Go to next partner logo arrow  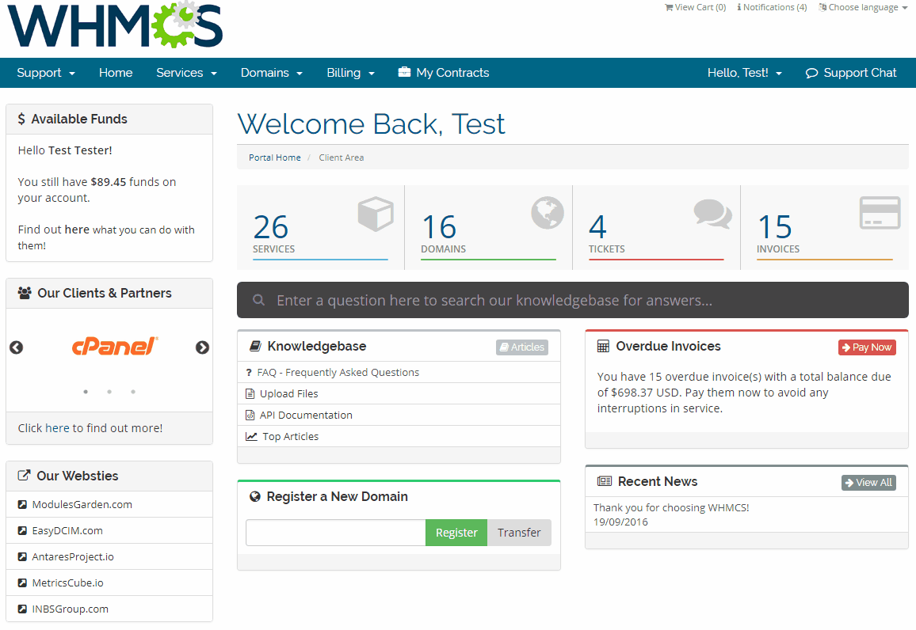pos(202,347)
